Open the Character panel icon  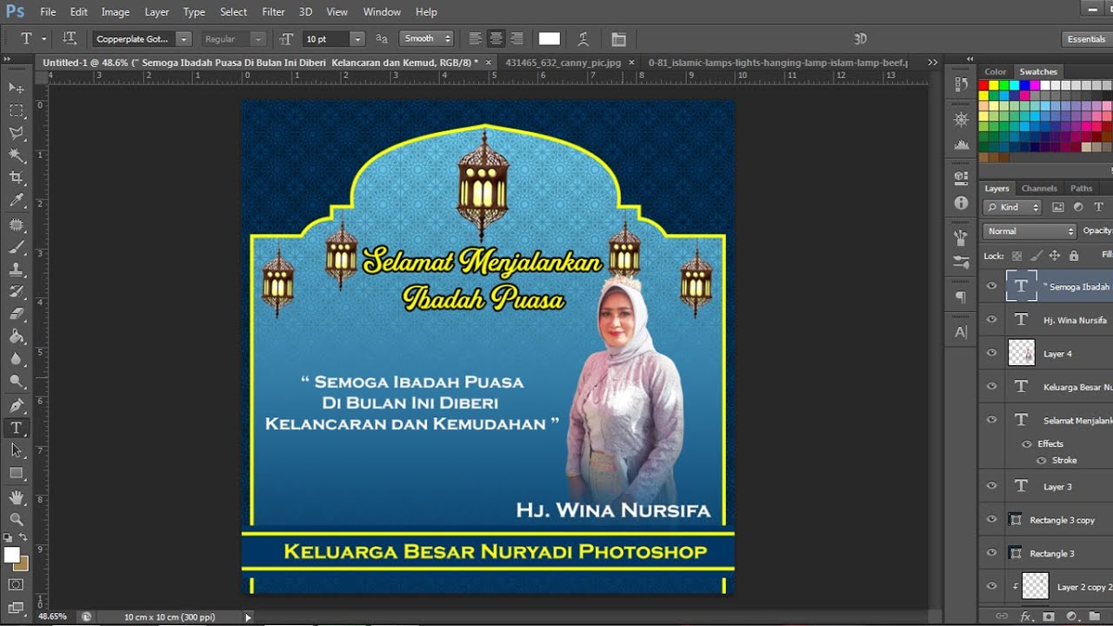[x=961, y=332]
